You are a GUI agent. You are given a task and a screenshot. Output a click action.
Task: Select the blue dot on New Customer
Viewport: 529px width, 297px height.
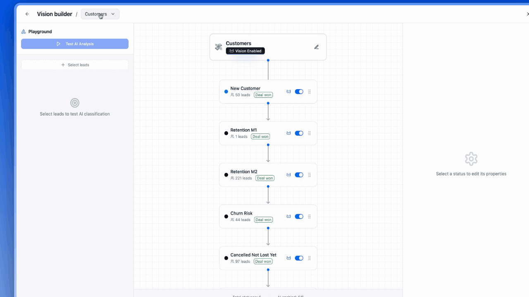[226, 92]
